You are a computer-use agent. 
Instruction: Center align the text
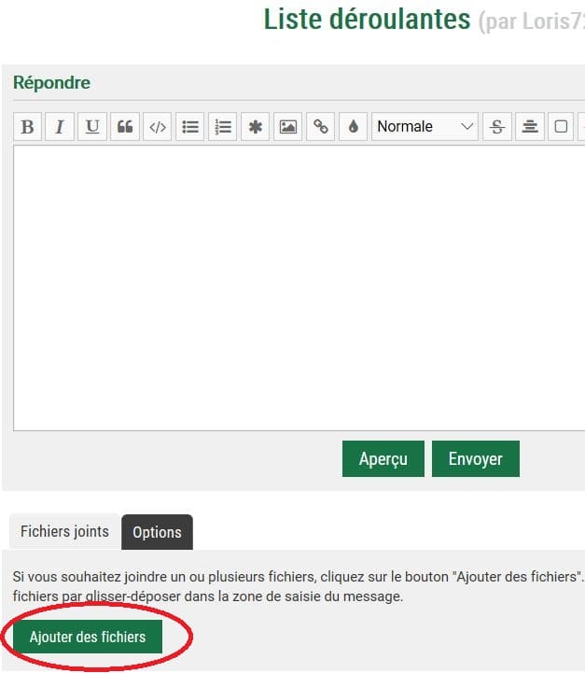[530, 127]
